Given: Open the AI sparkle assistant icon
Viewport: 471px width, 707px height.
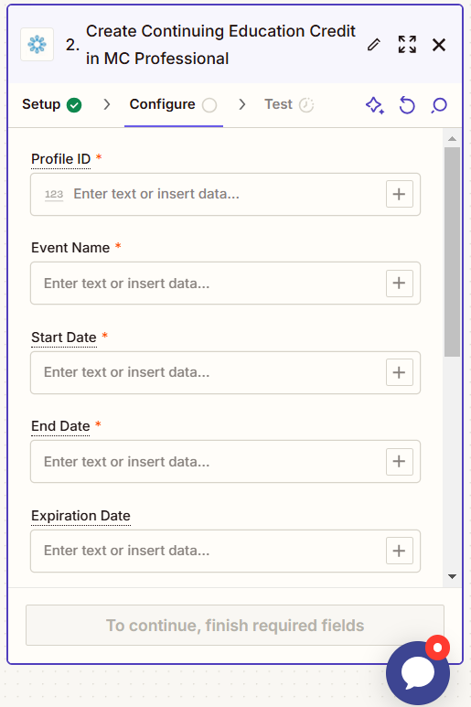Looking at the screenshot, I should [375, 105].
